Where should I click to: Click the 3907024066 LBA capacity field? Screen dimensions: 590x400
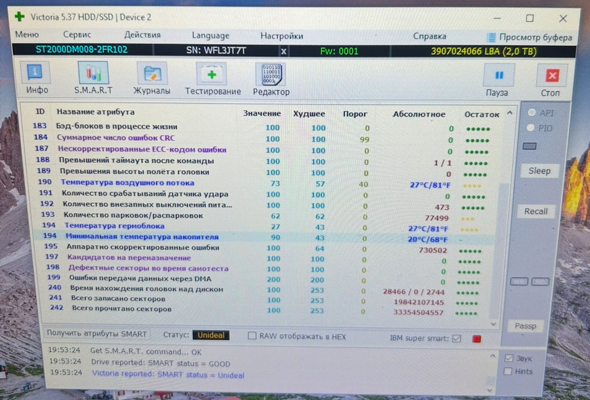pos(483,51)
